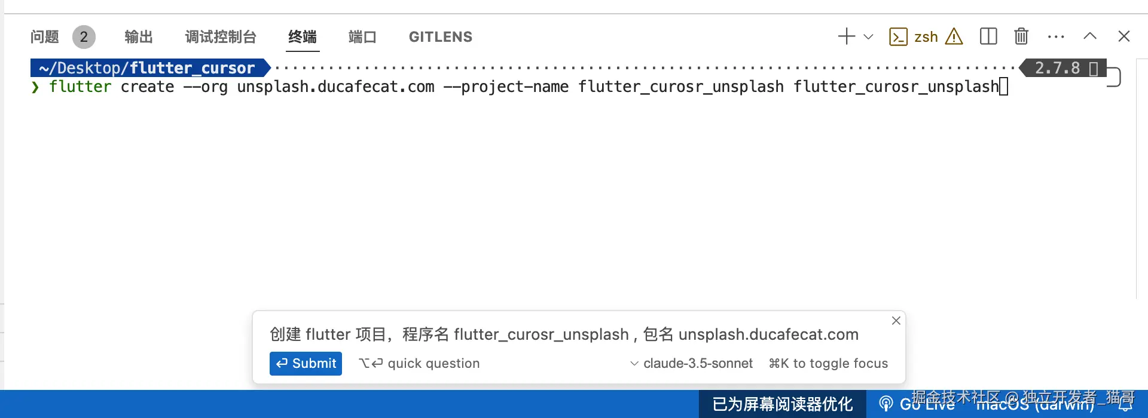
Task: Click the new terminal plus icon
Action: tap(846, 36)
